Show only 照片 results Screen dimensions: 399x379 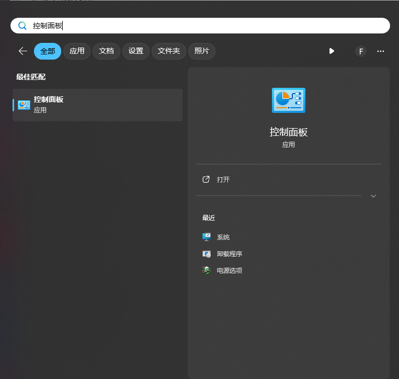[x=201, y=51]
